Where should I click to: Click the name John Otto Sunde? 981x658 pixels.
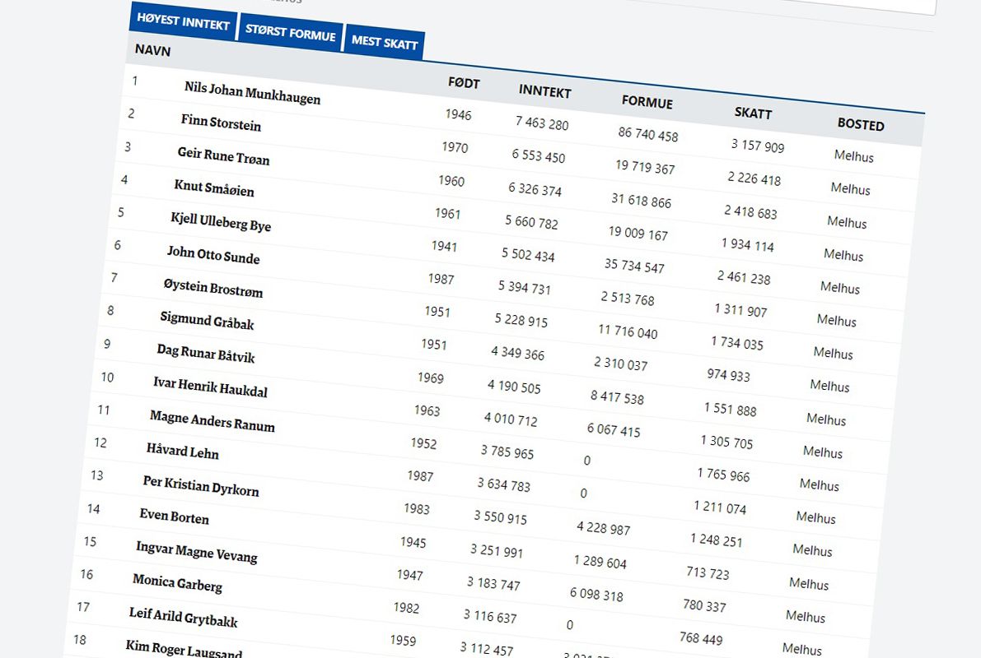(213, 255)
